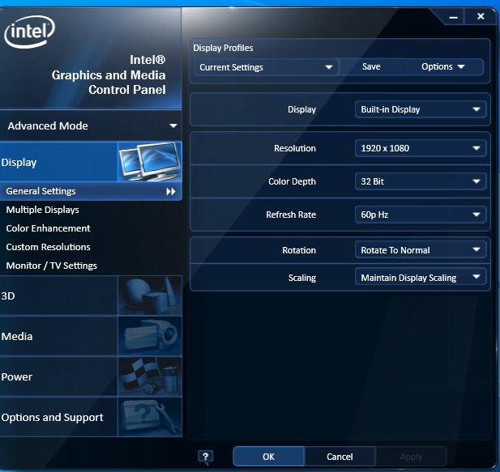Click the Media camcorder icon

150,336
